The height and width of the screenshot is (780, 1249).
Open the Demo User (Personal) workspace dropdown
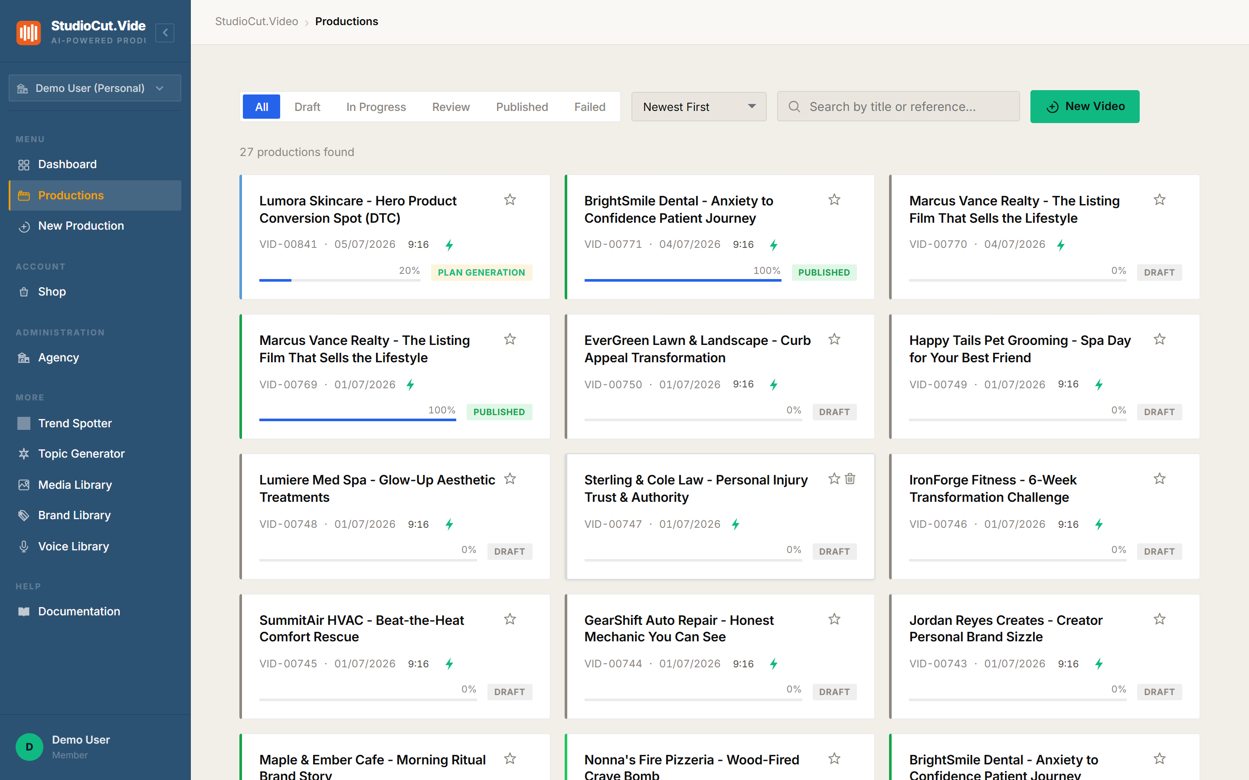point(95,88)
